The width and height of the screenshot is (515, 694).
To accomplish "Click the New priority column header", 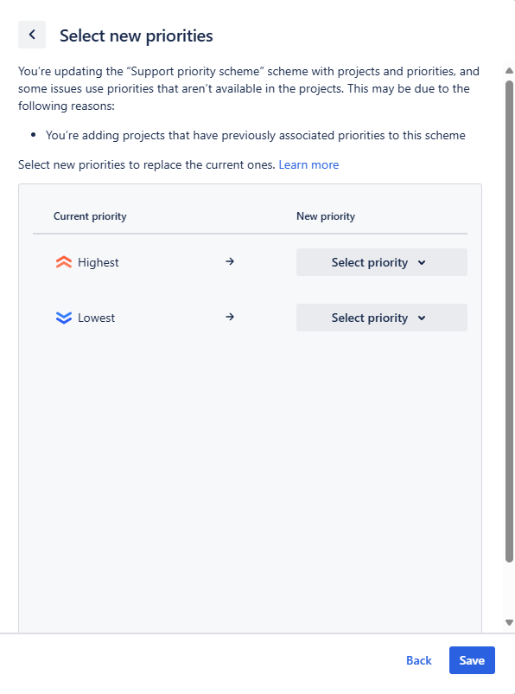I will [326, 216].
